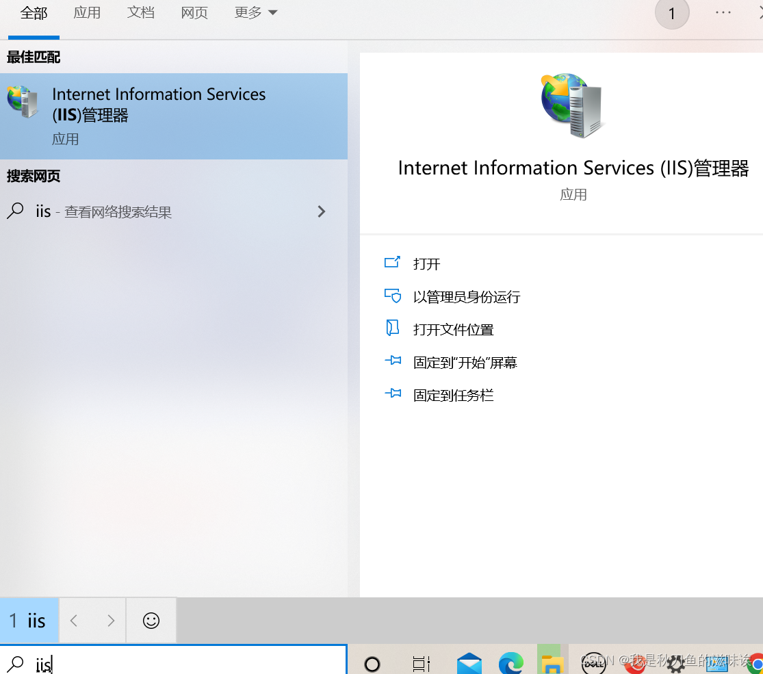Click the magnifier icon beside iis web search
The width and height of the screenshot is (763, 674).
[x=16, y=211]
